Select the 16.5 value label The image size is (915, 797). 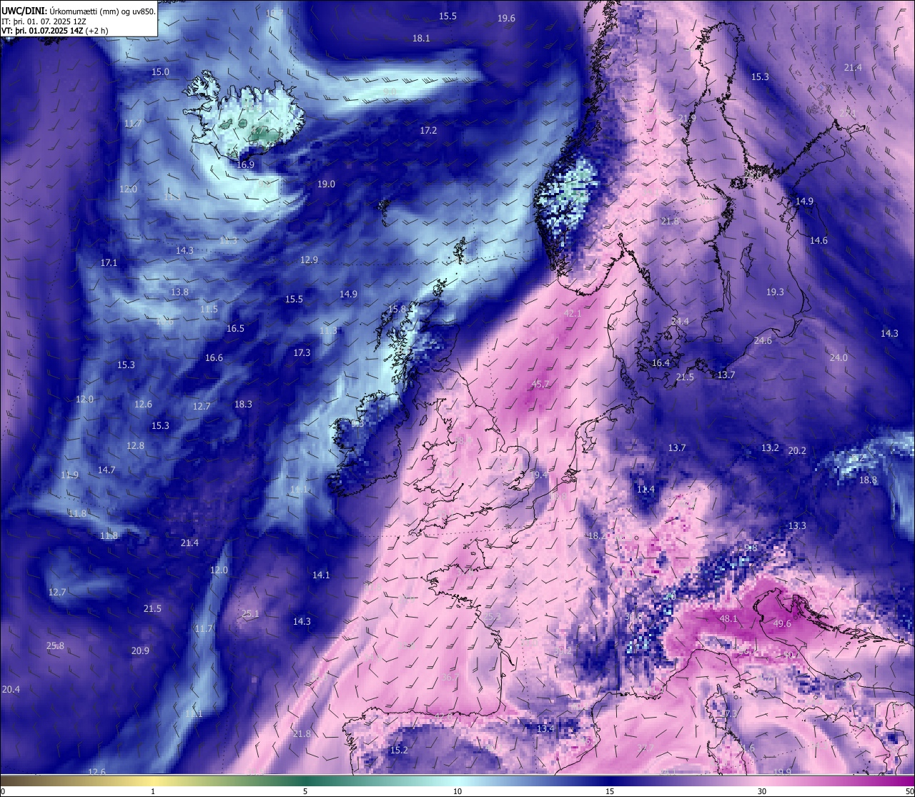pos(235,329)
